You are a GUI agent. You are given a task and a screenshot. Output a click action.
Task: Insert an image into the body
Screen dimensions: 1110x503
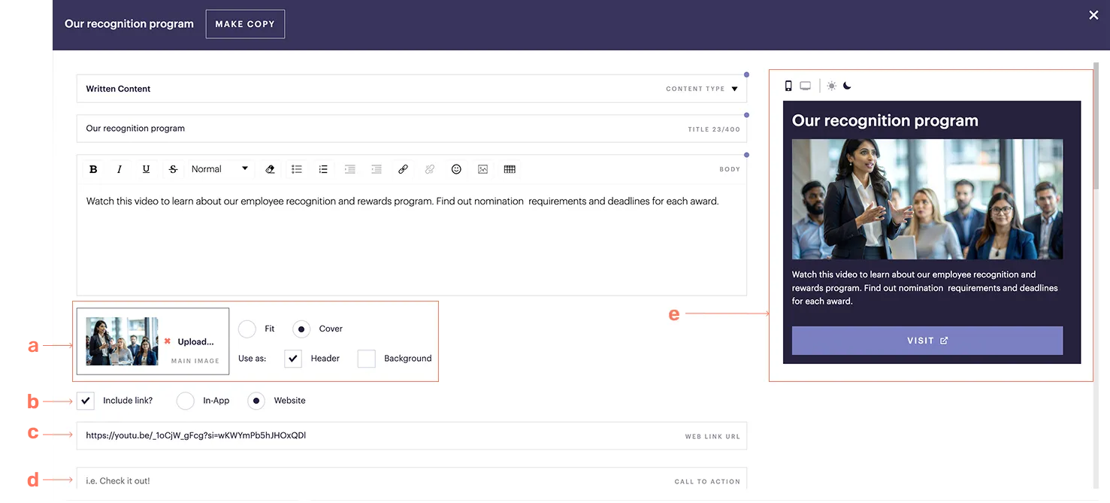tap(482, 169)
